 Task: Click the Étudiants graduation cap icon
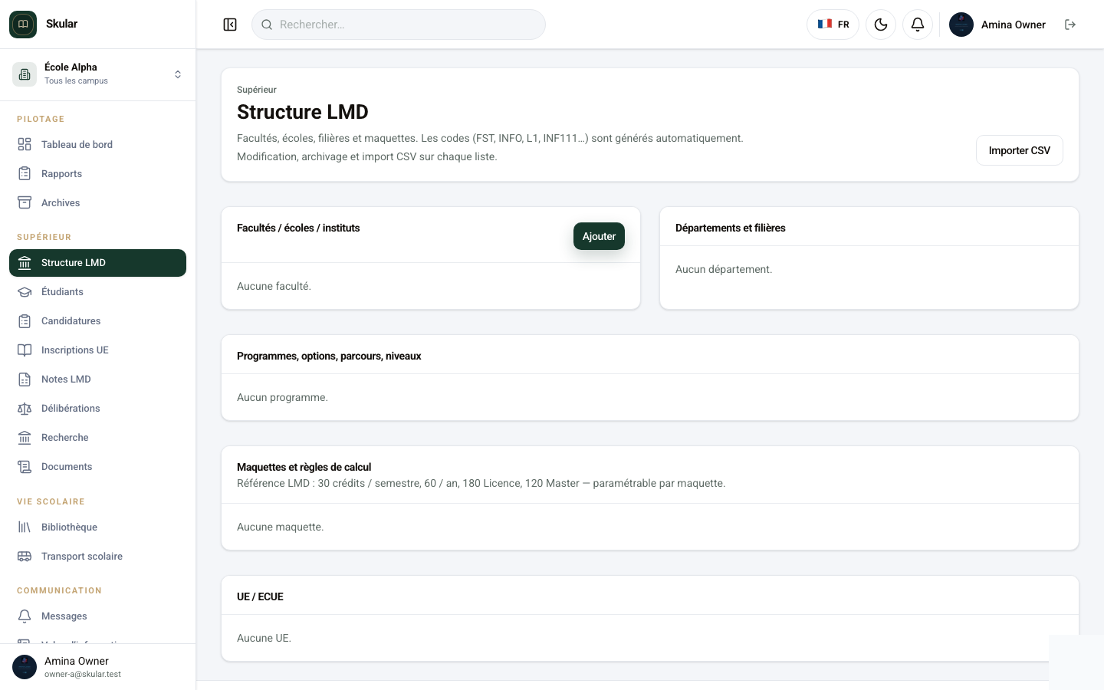25,291
